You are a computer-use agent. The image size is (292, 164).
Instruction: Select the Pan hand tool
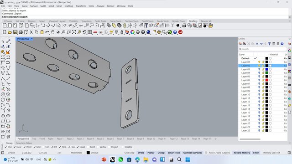(52, 32)
